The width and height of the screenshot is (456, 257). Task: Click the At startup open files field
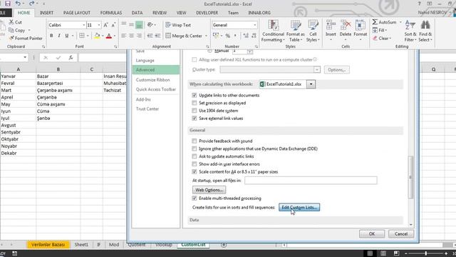[311, 181]
